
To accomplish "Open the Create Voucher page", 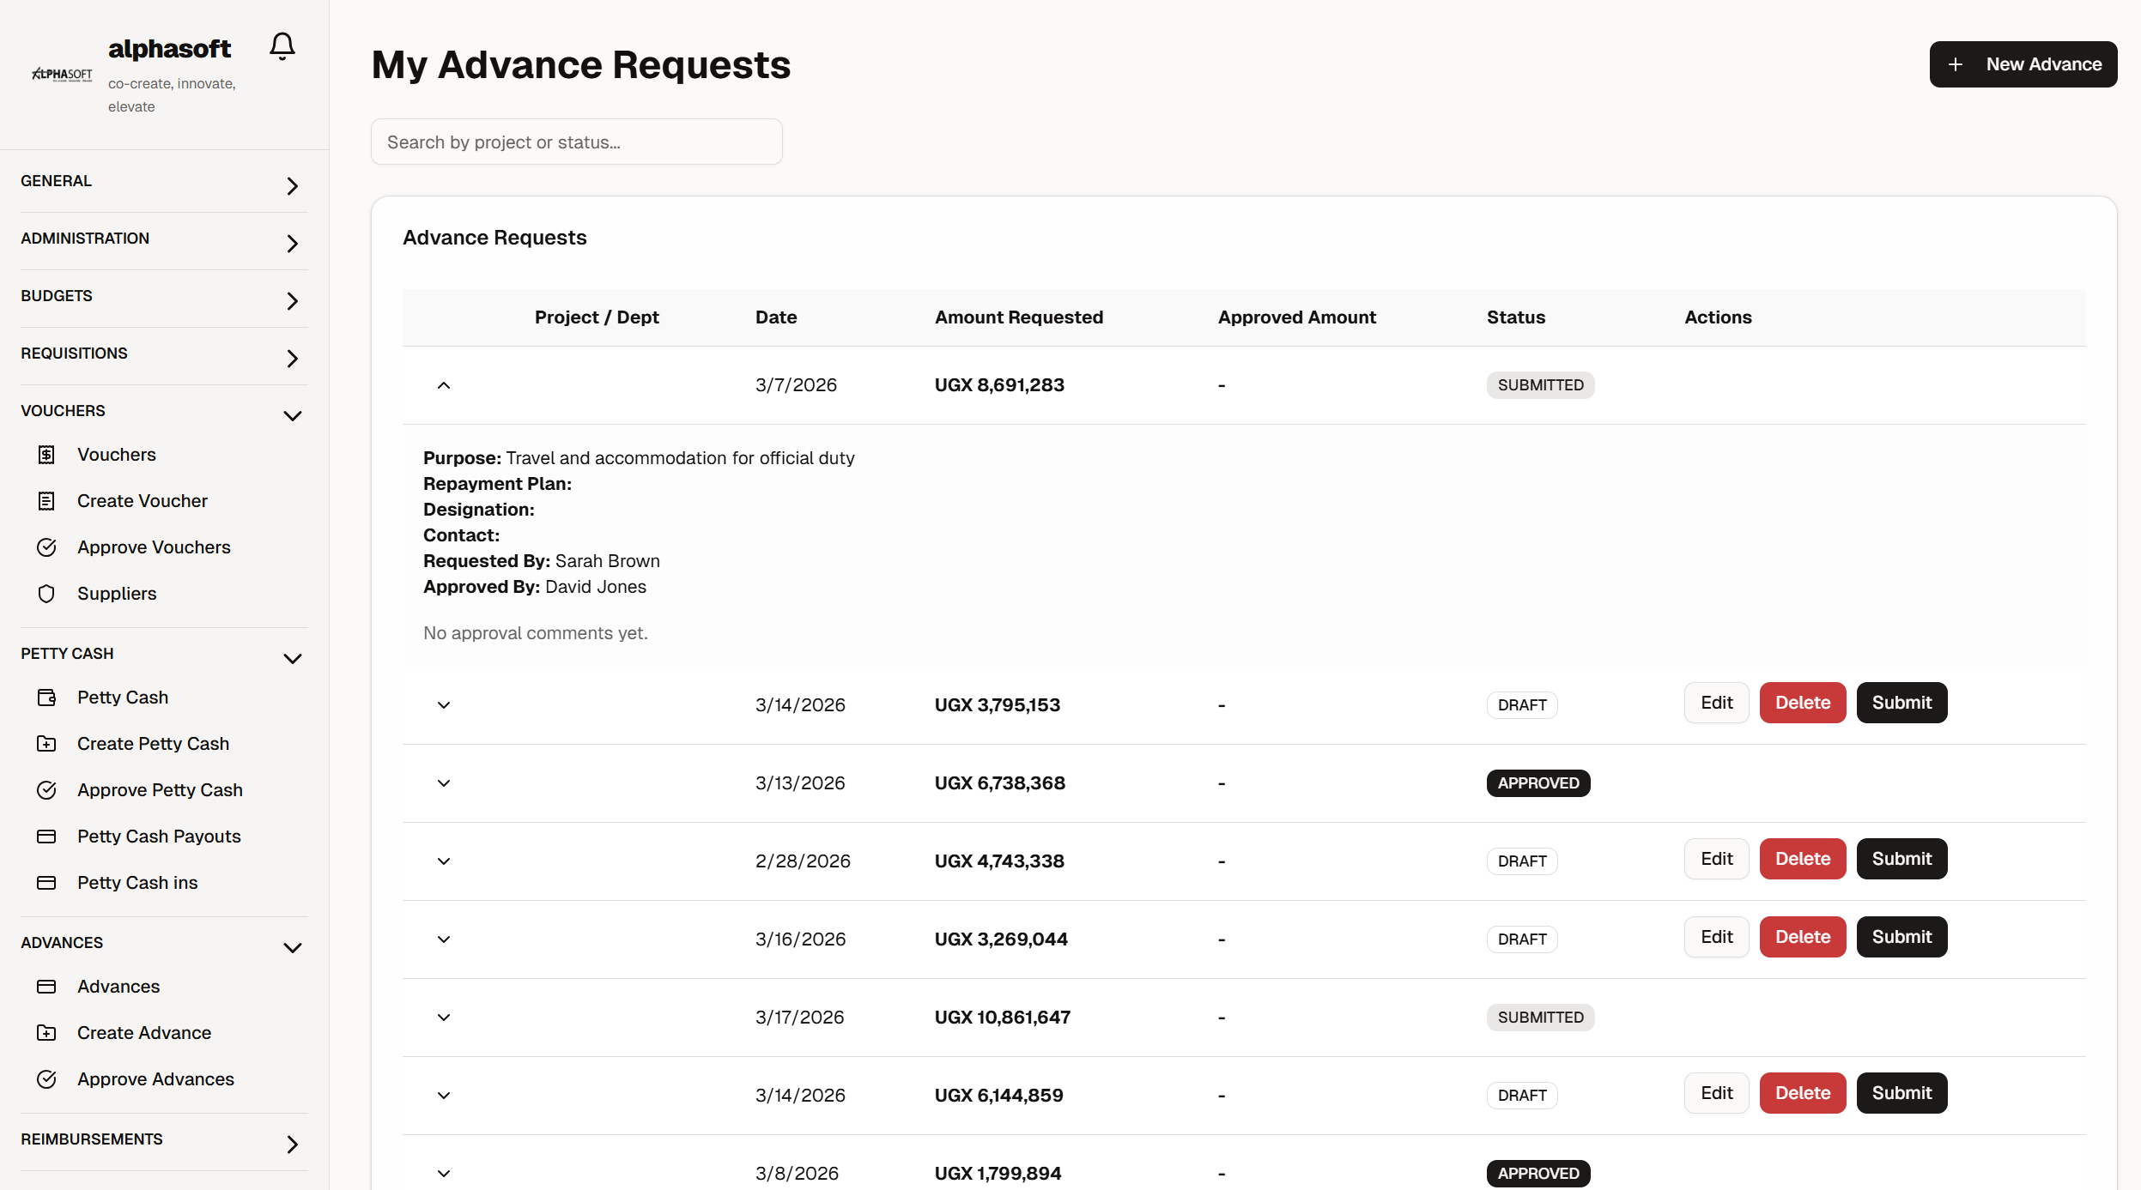I will (x=142, y=501).
